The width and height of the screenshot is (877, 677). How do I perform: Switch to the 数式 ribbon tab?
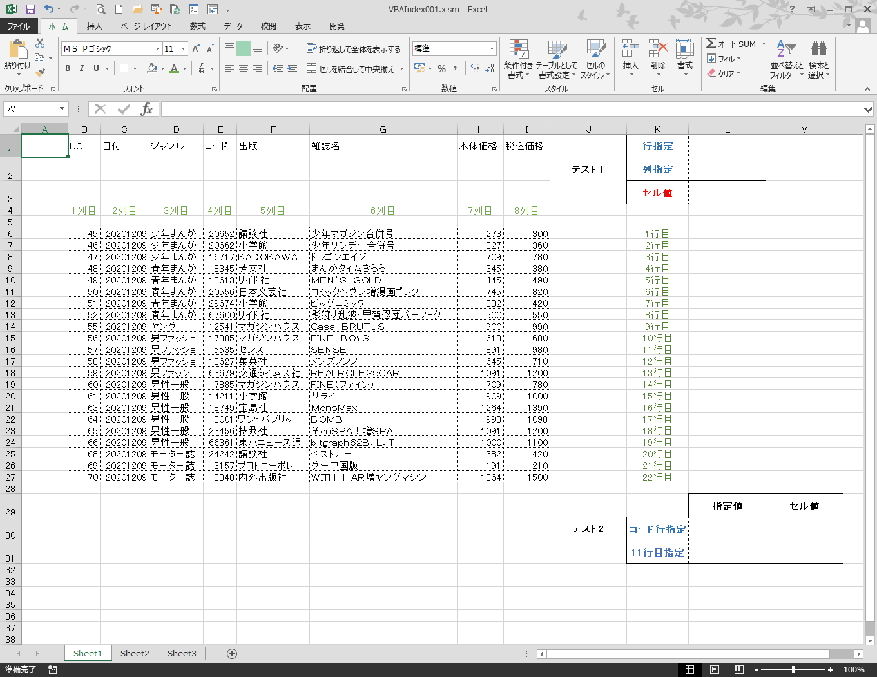coord(198,26)
